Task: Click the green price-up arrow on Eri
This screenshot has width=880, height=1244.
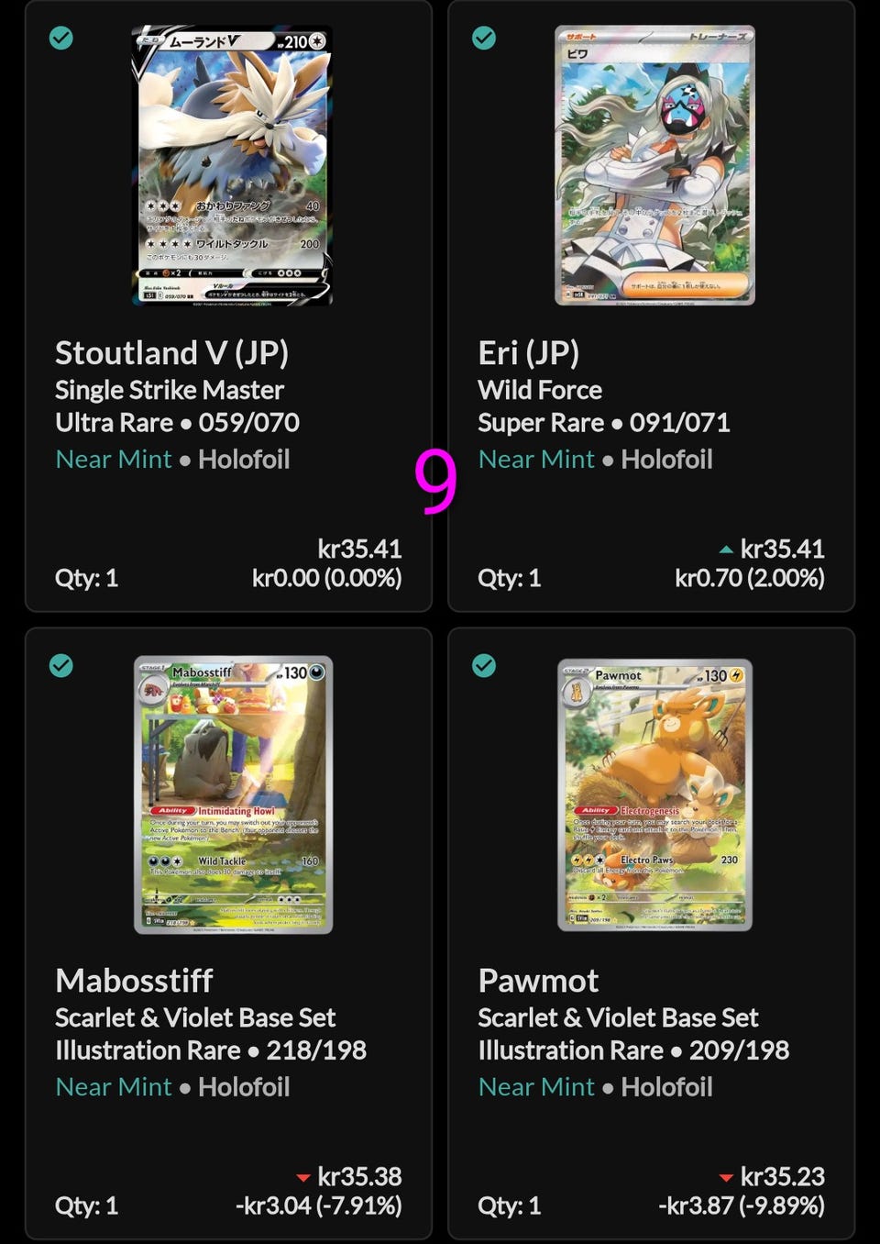Action: click(726, 550)
